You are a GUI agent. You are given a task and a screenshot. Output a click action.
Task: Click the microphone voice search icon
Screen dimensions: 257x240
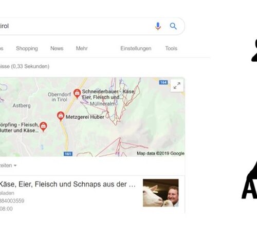pos(158,26)
